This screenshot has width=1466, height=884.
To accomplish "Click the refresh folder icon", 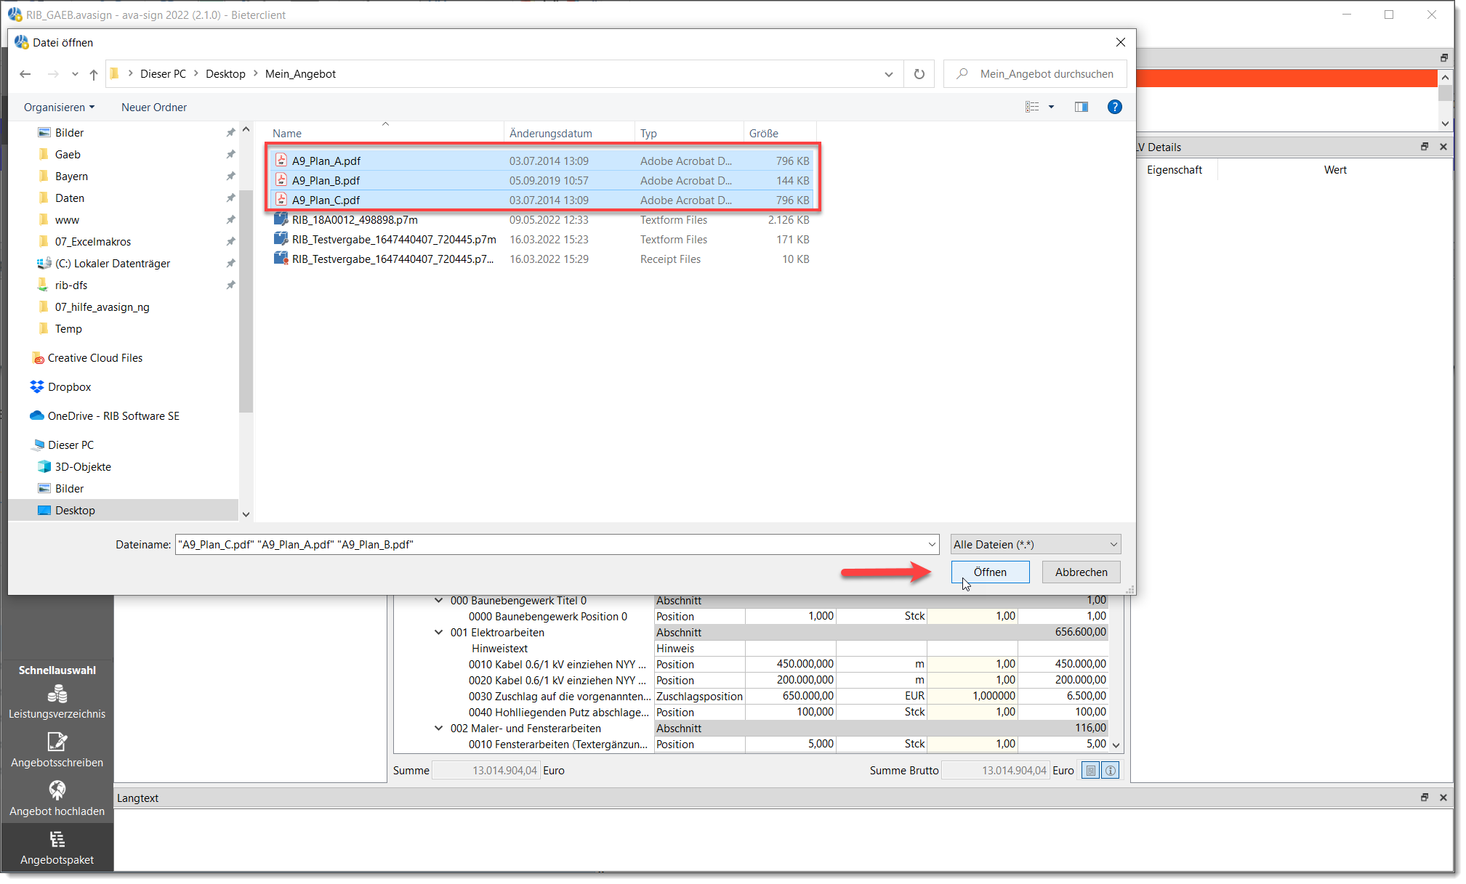I will point(919,74).
